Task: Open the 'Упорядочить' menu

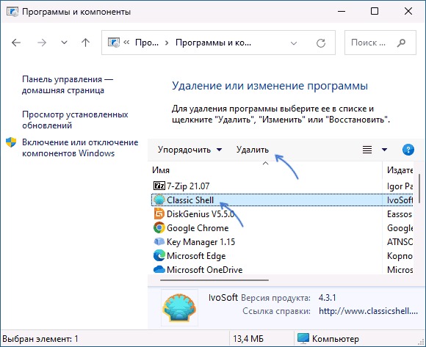Action: [x=189, y=150]
